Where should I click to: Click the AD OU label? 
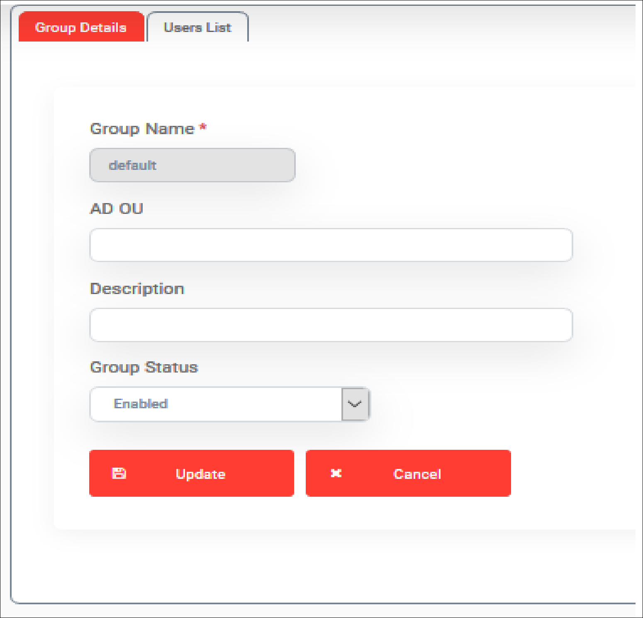pyautogui.click(x=117, y=208)
